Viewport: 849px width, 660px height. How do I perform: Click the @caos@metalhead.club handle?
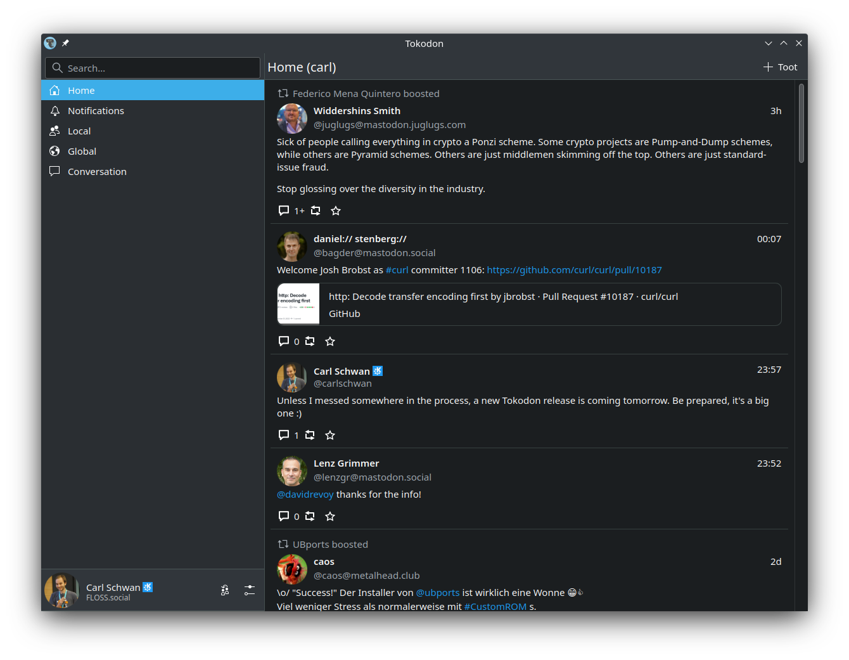pos(366,576)
